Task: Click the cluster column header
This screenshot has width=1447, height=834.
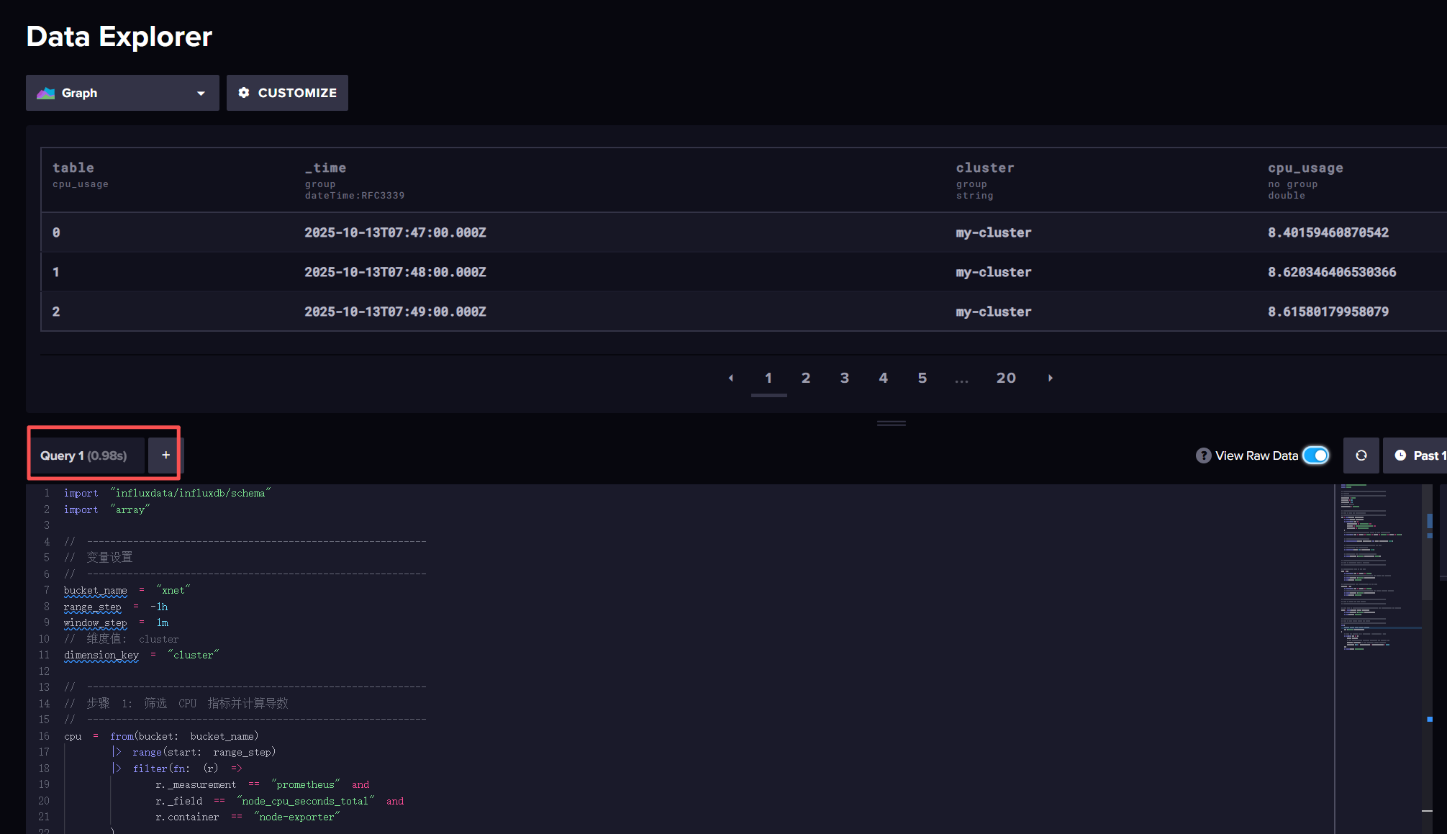Action: point(985,168)
